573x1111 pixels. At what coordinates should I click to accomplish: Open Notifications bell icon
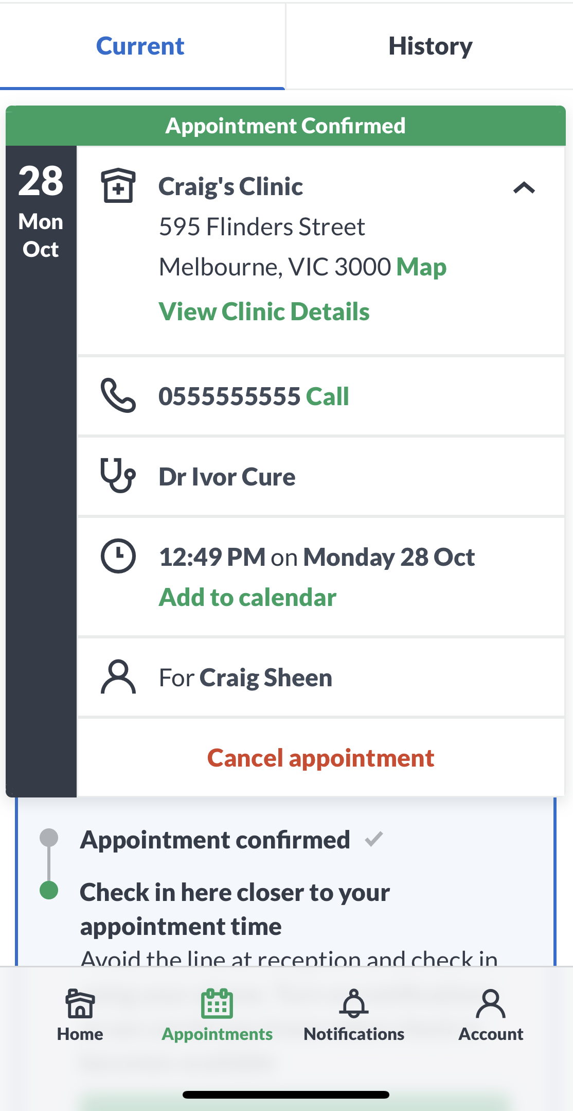pos(354,1003)
